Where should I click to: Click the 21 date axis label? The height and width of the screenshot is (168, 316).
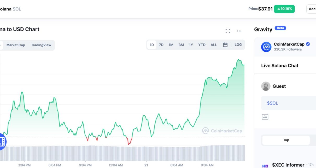coord(146,165)
